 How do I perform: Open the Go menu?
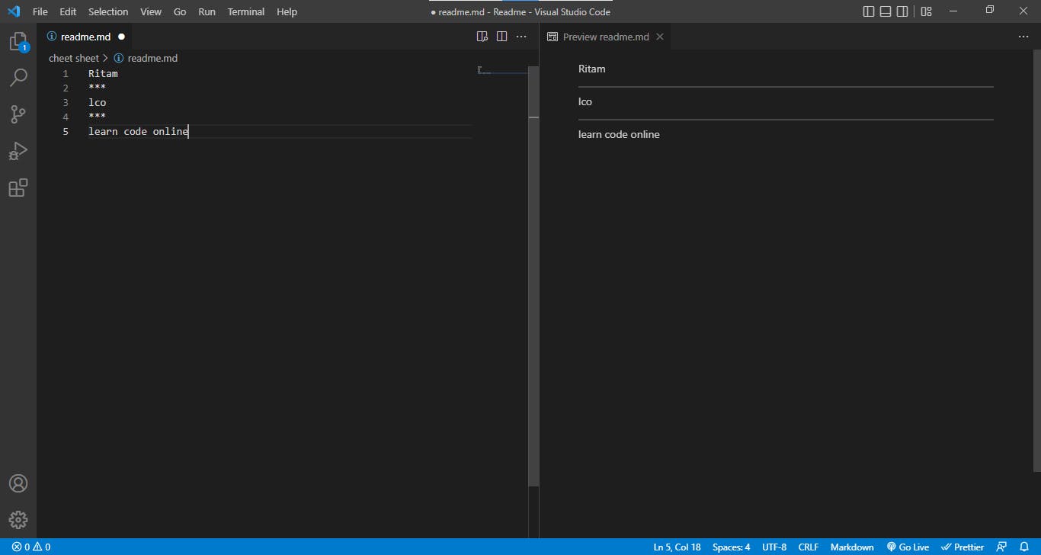(180, 11)
